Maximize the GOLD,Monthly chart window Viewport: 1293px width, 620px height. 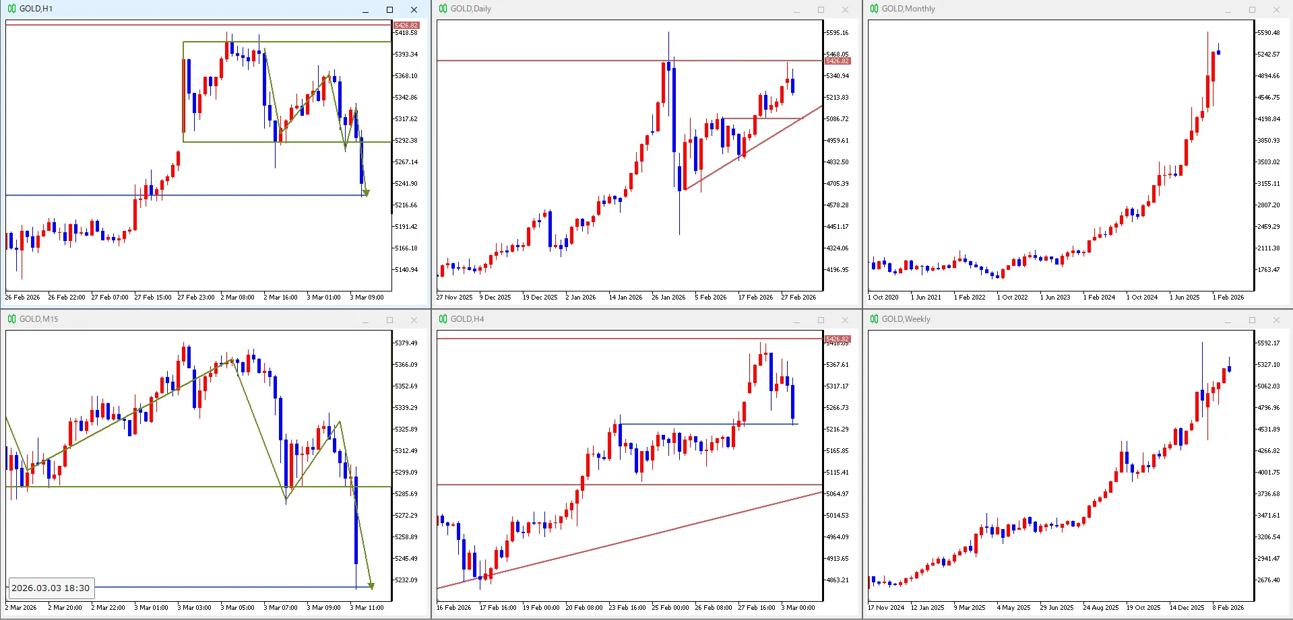[1252, 9]
